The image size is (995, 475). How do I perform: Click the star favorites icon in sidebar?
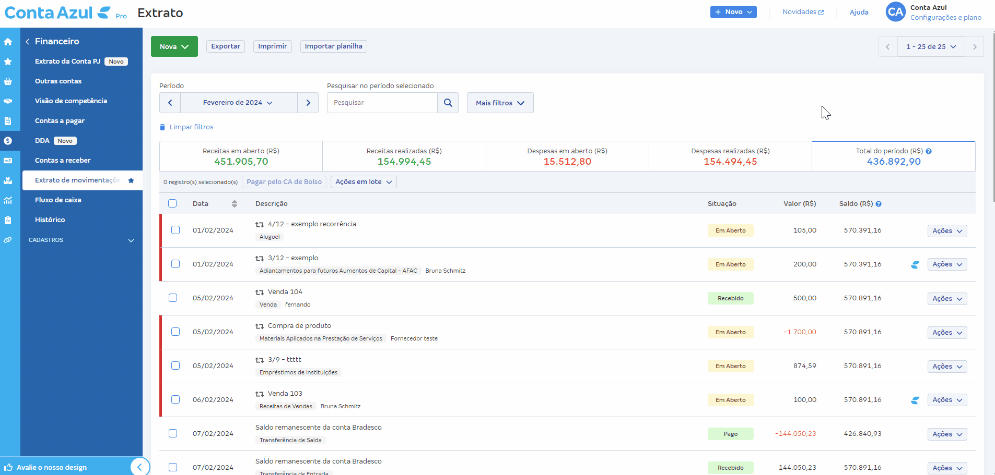click(x=8, y=62)
